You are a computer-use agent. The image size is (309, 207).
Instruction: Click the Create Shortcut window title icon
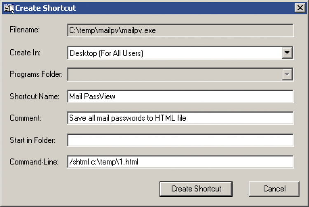(9, 8)
